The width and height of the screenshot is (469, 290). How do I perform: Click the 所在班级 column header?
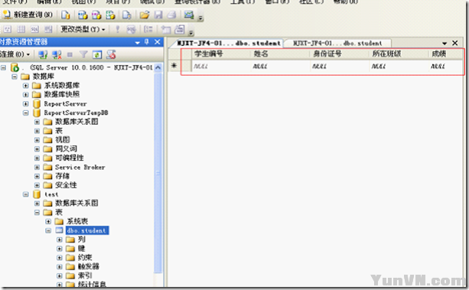click(398, 54)
